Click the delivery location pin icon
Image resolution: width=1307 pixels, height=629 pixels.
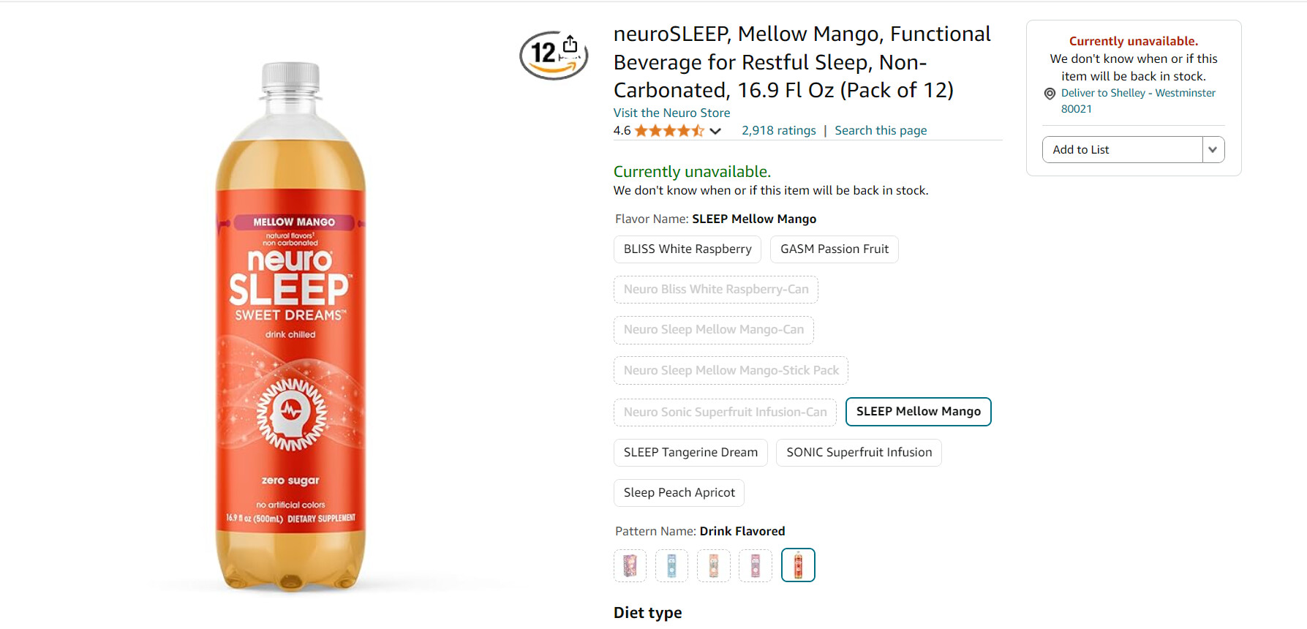[1050, 94]
